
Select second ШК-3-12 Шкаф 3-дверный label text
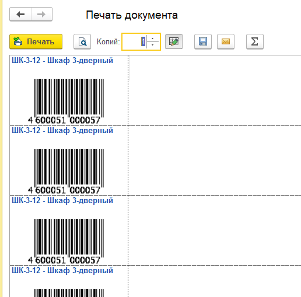[62, 131]
